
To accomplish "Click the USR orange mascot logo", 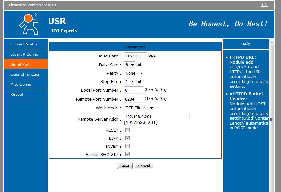I will 28,24.
